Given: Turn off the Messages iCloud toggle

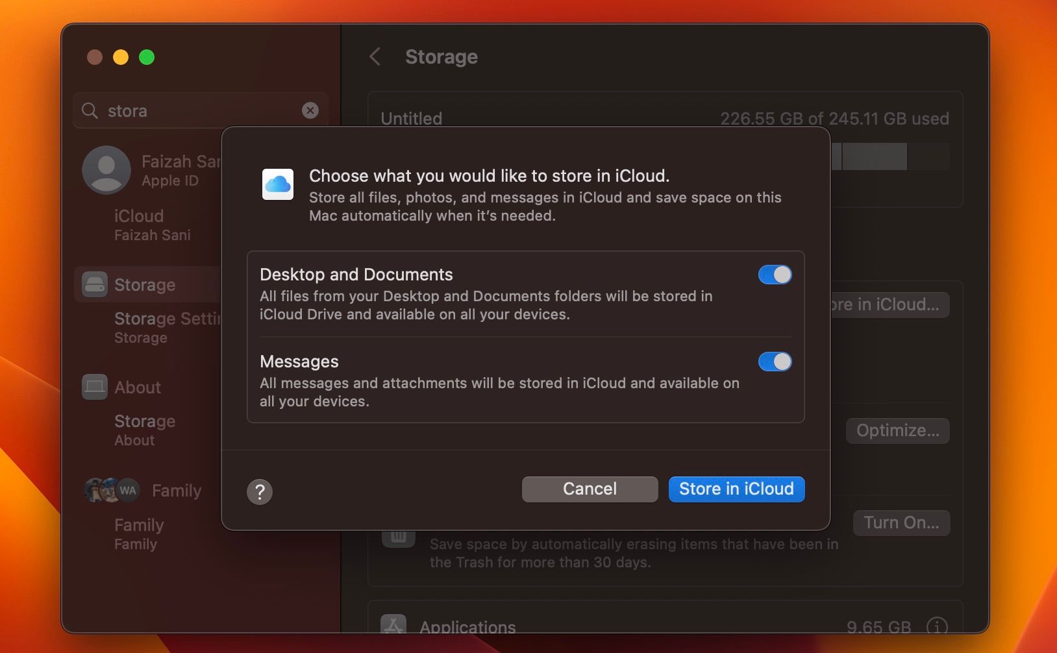Looking at the screenshot, I should point(775,362).
